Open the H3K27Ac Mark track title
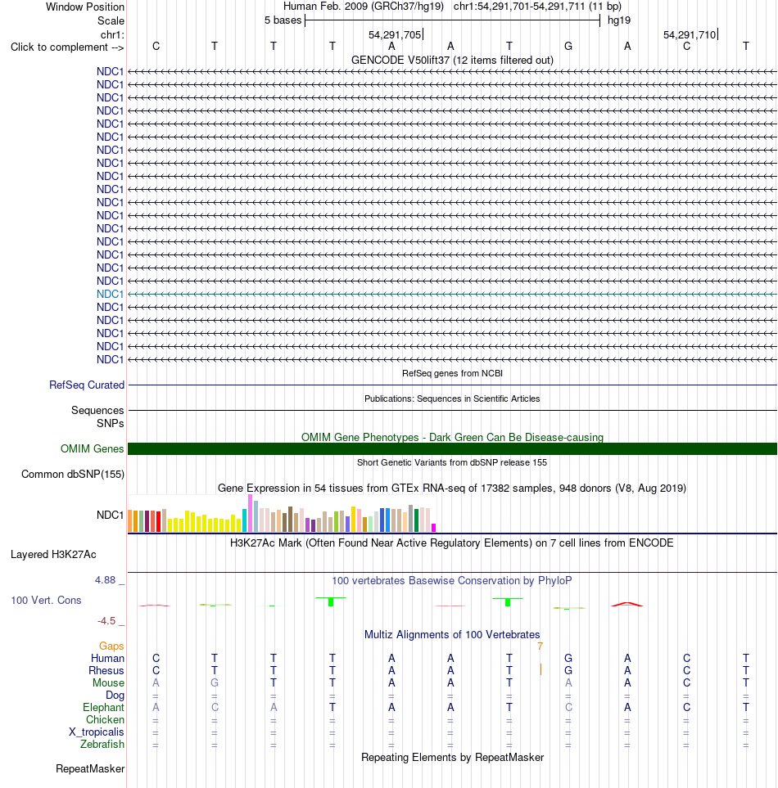The height and width of the screenshot is (788, 778). (452, 543)
